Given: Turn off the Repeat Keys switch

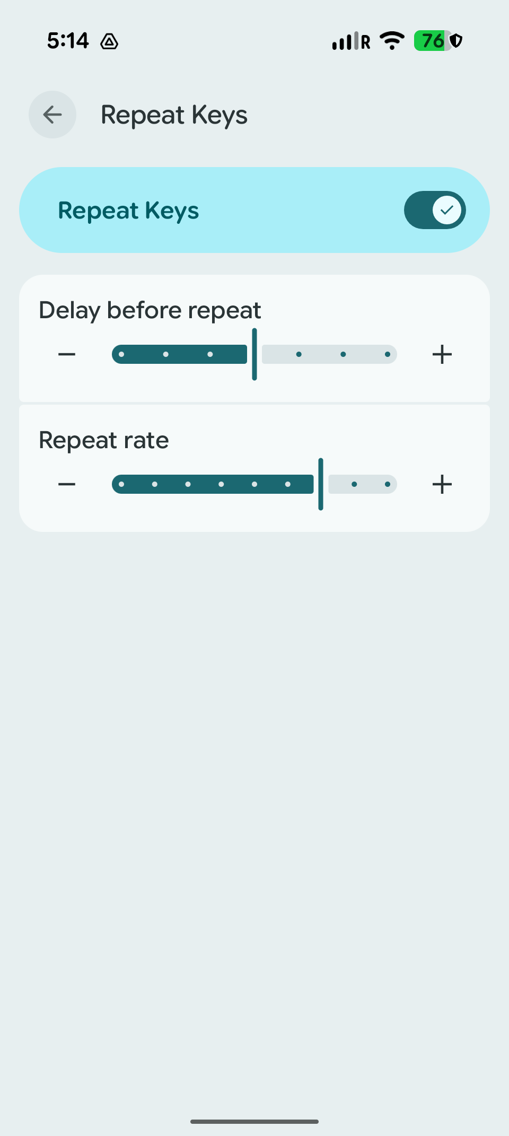Looking at the screenshot, I should (x=435, y=210).
